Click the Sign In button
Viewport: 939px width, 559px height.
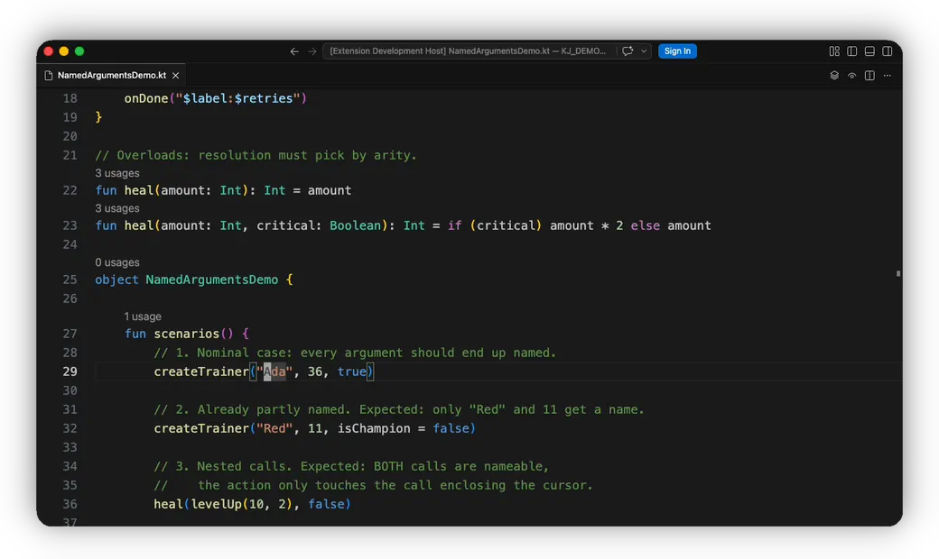click(676, 50)
